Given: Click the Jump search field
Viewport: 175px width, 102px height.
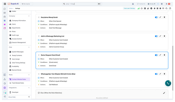Looking at the screenshot, I should pos(82,4).
